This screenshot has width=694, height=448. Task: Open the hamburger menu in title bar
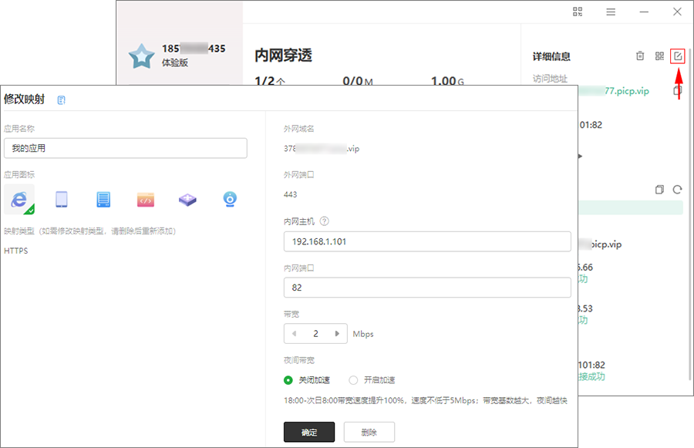[611, 12]
